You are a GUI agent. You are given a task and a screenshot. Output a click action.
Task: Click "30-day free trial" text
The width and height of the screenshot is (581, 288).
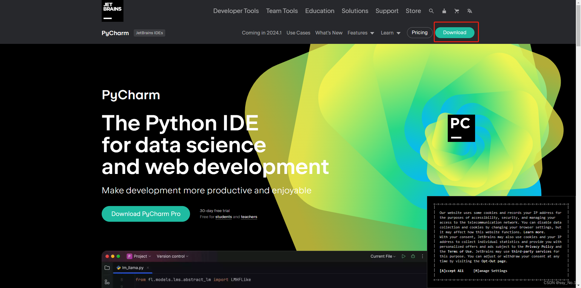(x=215, y=211)
